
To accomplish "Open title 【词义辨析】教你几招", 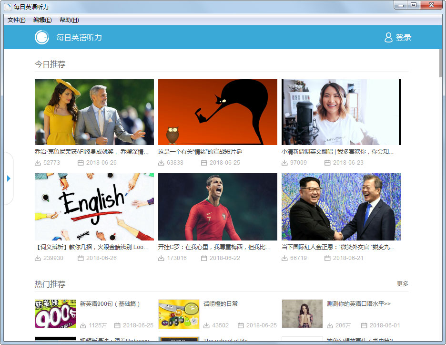I will [91, 247].
